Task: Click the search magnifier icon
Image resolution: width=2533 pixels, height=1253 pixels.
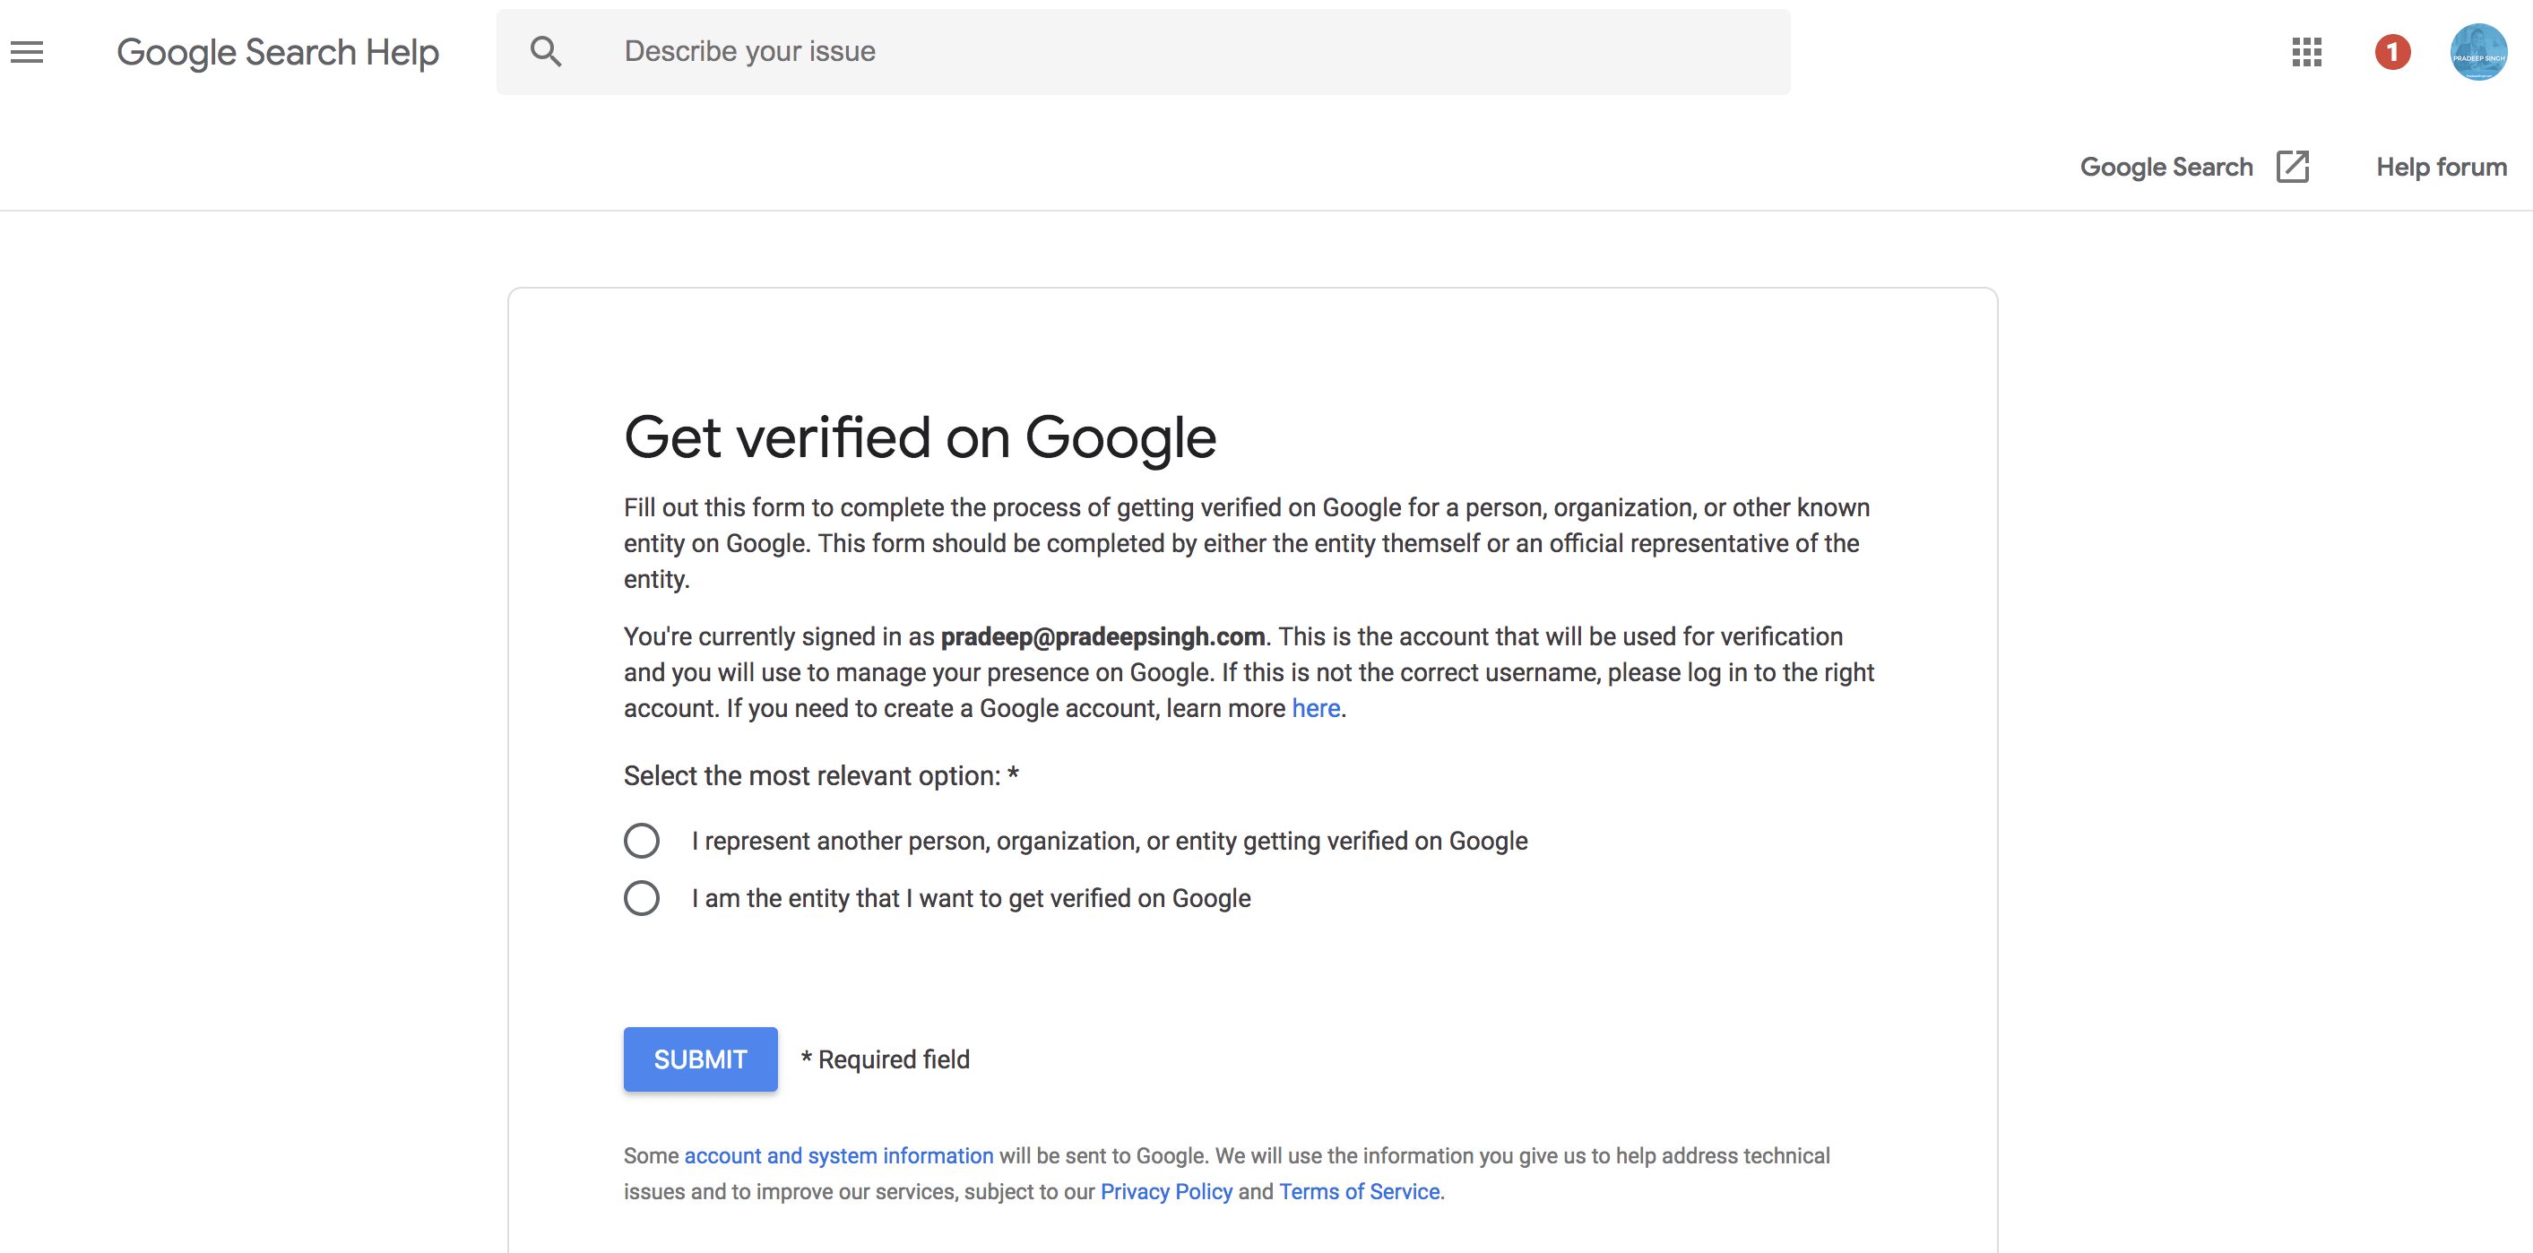Action: pos(546,51)
